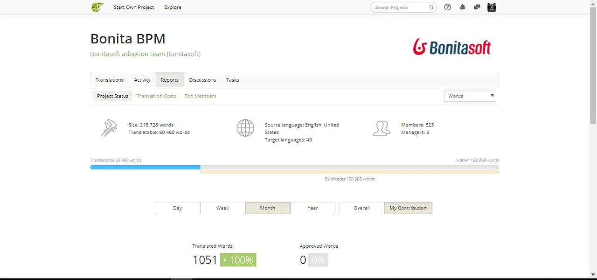Open the Top Members report
Screen dimensions: 597x280
200,96
